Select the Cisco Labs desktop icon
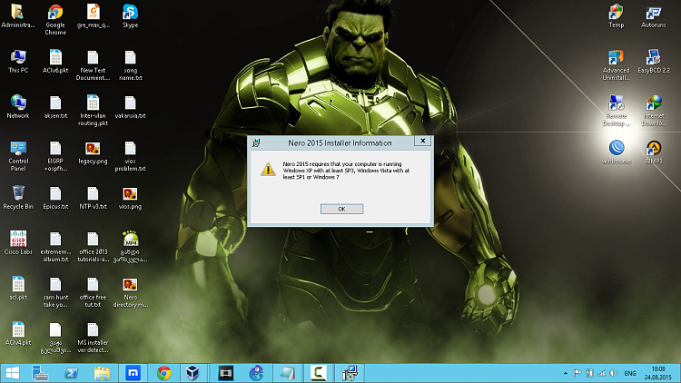 pos(18,242)
